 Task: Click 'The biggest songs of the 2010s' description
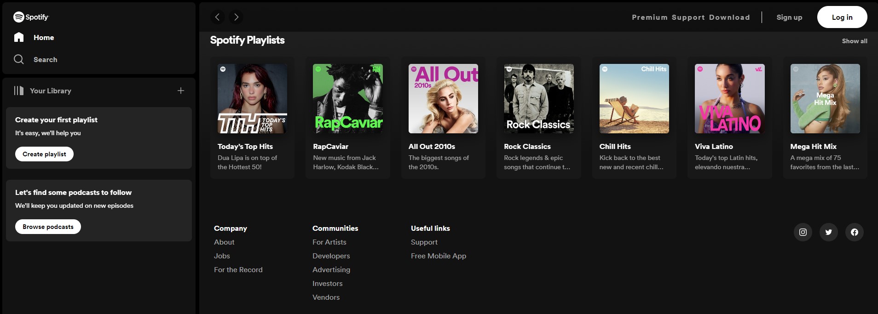click(x=439, y=162)
